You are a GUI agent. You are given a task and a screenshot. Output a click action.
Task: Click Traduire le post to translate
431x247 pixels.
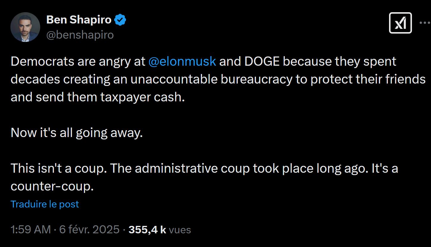(45, 204)
